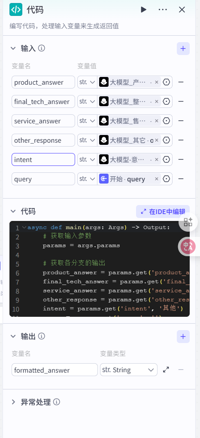The image size is (200, 438).
Task: Collapse the 输出 section
Action: tap(13, 336)
